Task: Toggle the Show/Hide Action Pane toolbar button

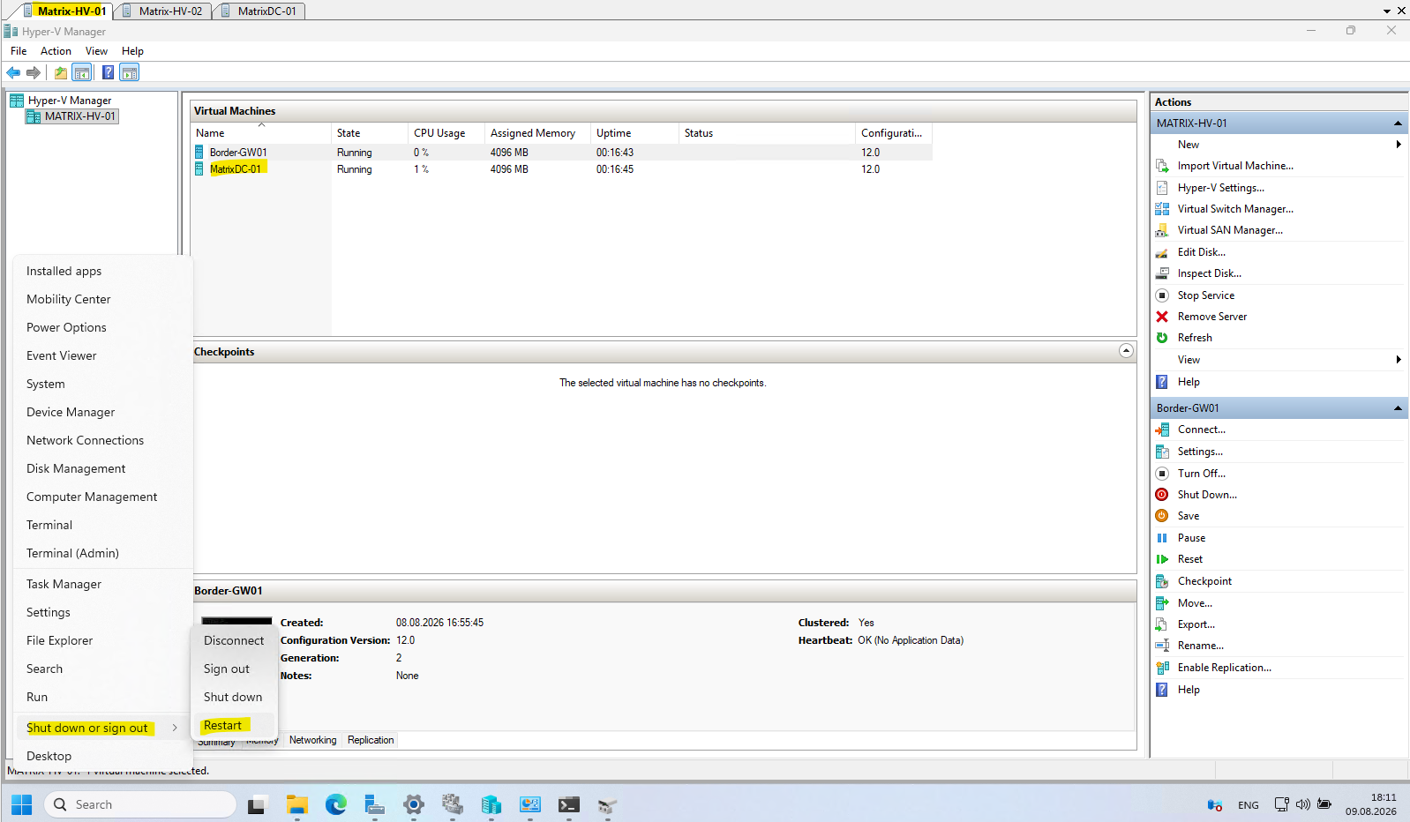Action: 130,72
